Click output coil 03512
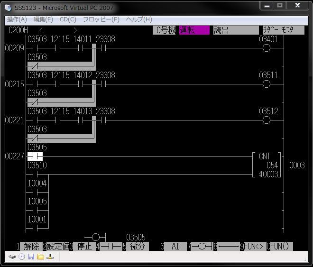 [x=267, y=120]
